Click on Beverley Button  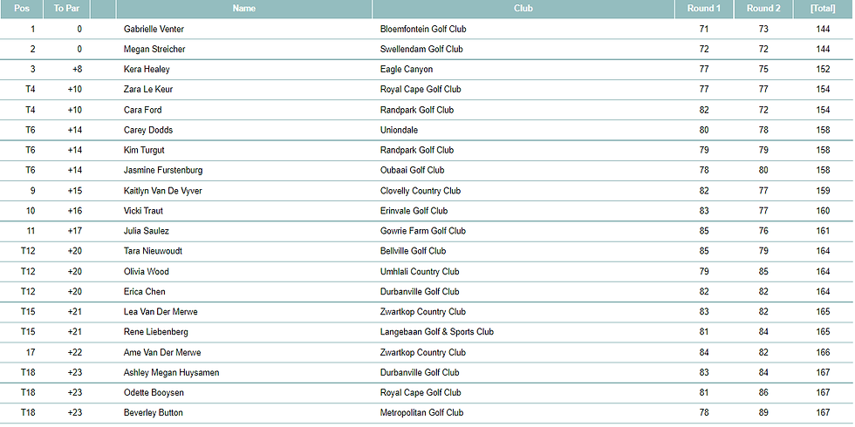click(x=154, y=413)
